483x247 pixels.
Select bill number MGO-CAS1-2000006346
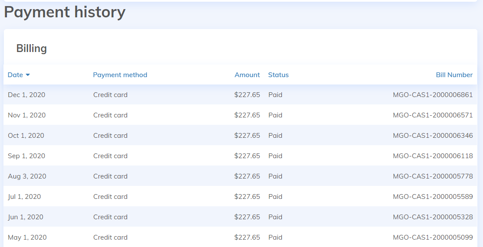point(433,136)
